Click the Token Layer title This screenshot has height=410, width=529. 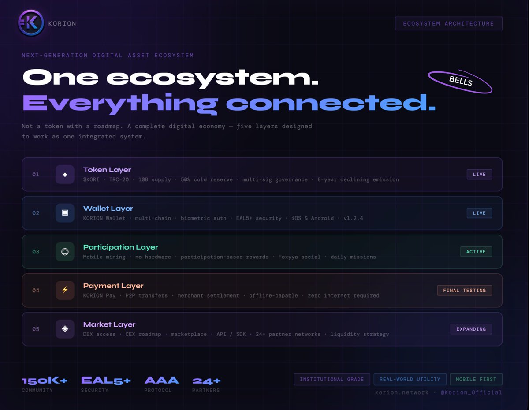[107, 170]
